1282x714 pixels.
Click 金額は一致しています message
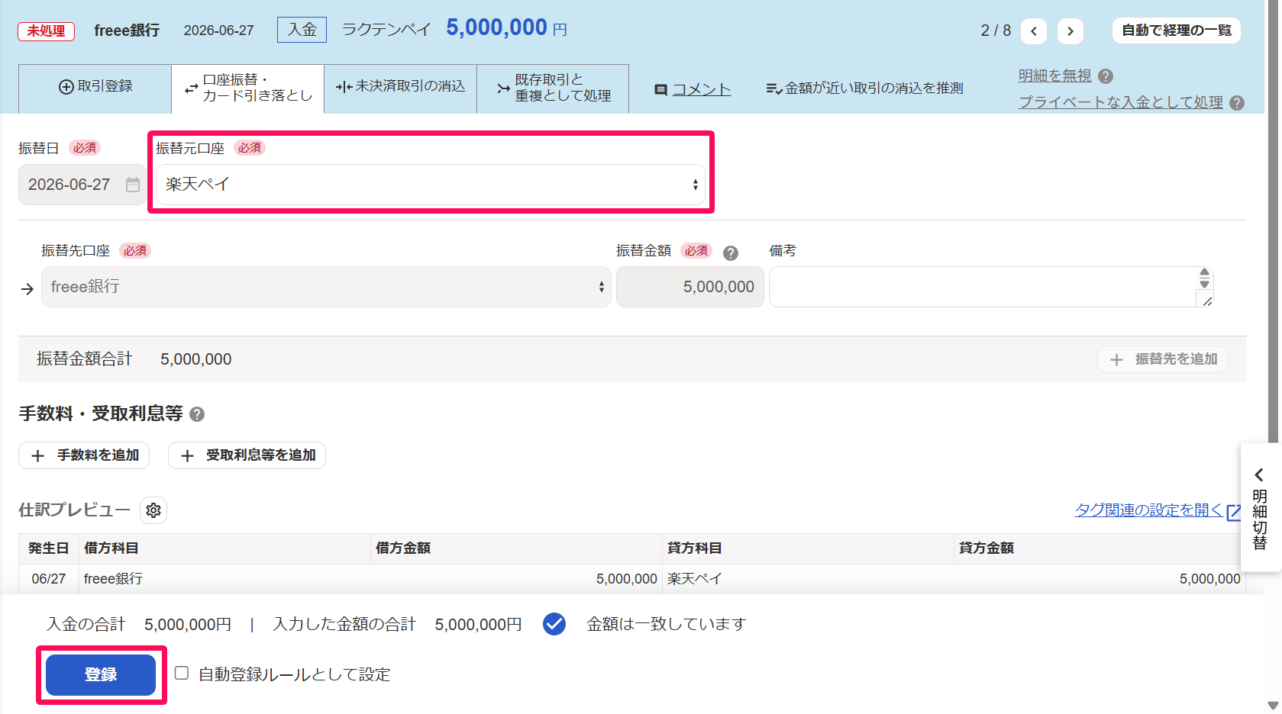[666, 624]
